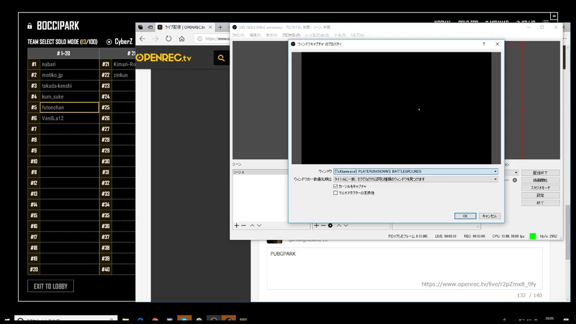576x324 pixels.
Task: Open the Tools menu in OBS
Action: [x=340, y=35]
